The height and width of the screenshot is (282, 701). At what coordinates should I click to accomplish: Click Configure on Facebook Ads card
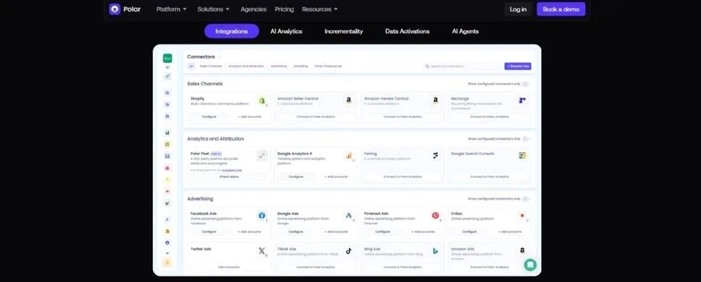click(209, 232)
